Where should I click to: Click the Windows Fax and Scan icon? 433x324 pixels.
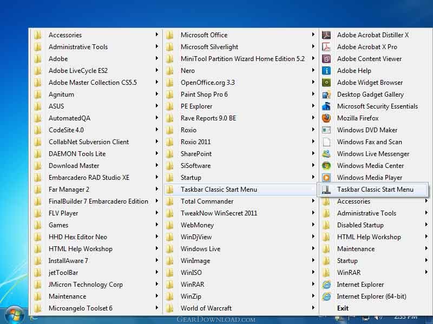(326, 142)
